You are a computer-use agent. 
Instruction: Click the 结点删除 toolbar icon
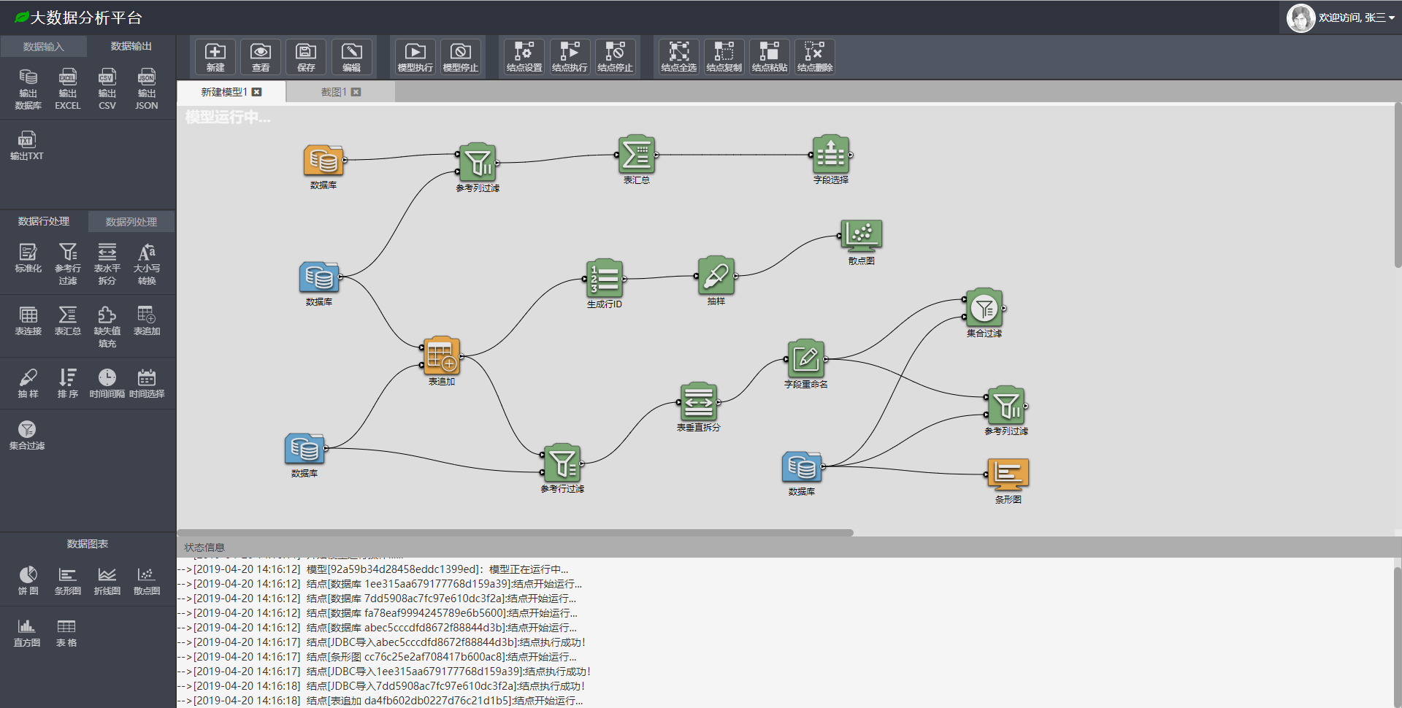[814, 56]
